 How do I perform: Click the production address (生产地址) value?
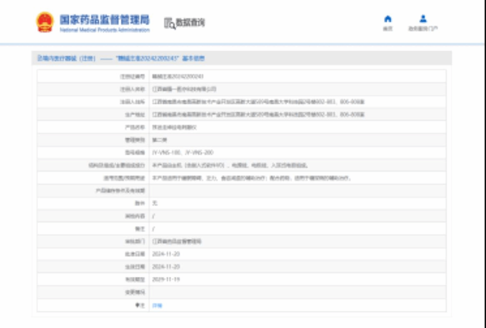(258, 114)
